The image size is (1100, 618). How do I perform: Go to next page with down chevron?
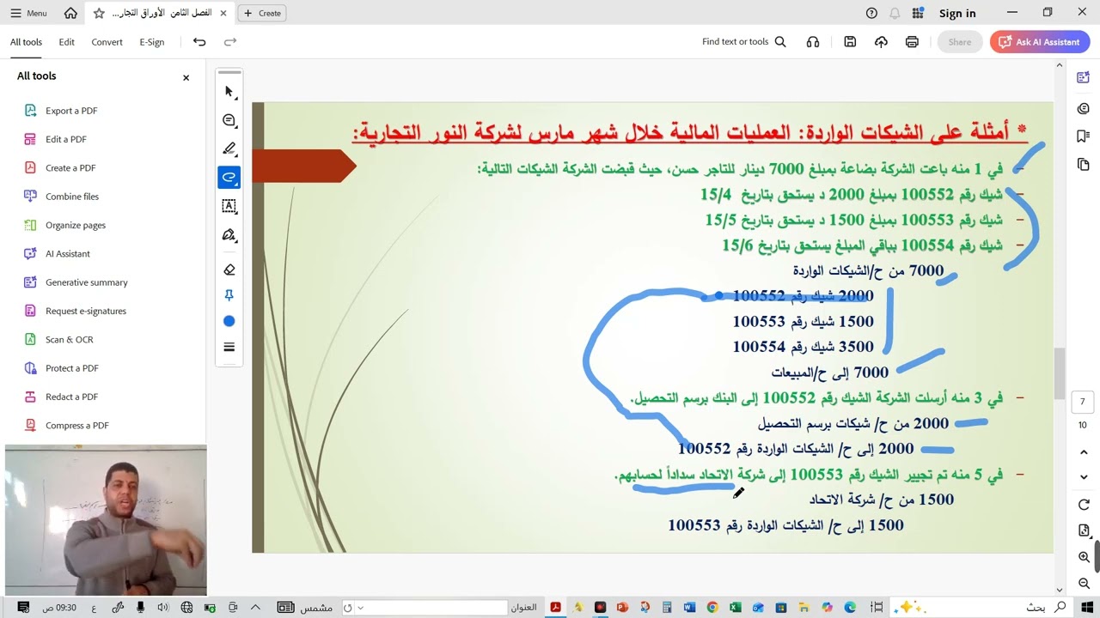tap(1083, 476)
